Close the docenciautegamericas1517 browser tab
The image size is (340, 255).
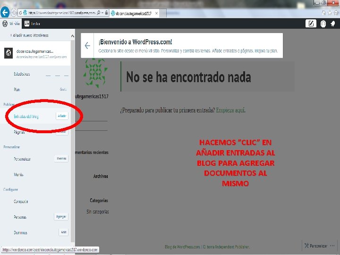pyautogui.click(x=156, y=13)
